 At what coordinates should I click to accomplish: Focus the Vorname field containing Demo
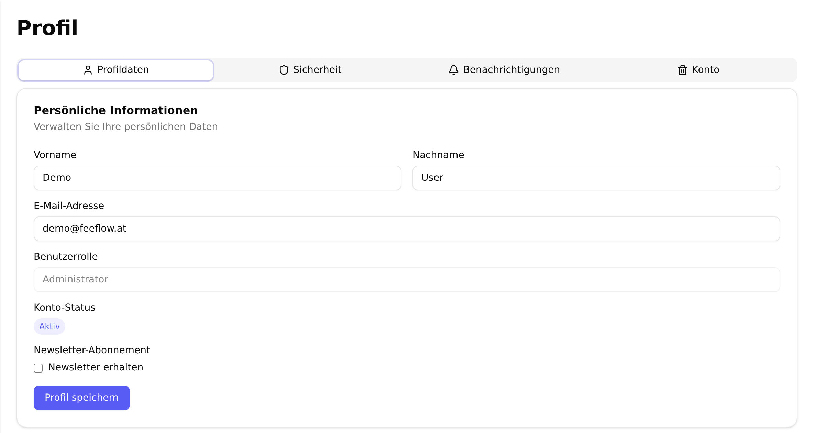click(217, 178)
